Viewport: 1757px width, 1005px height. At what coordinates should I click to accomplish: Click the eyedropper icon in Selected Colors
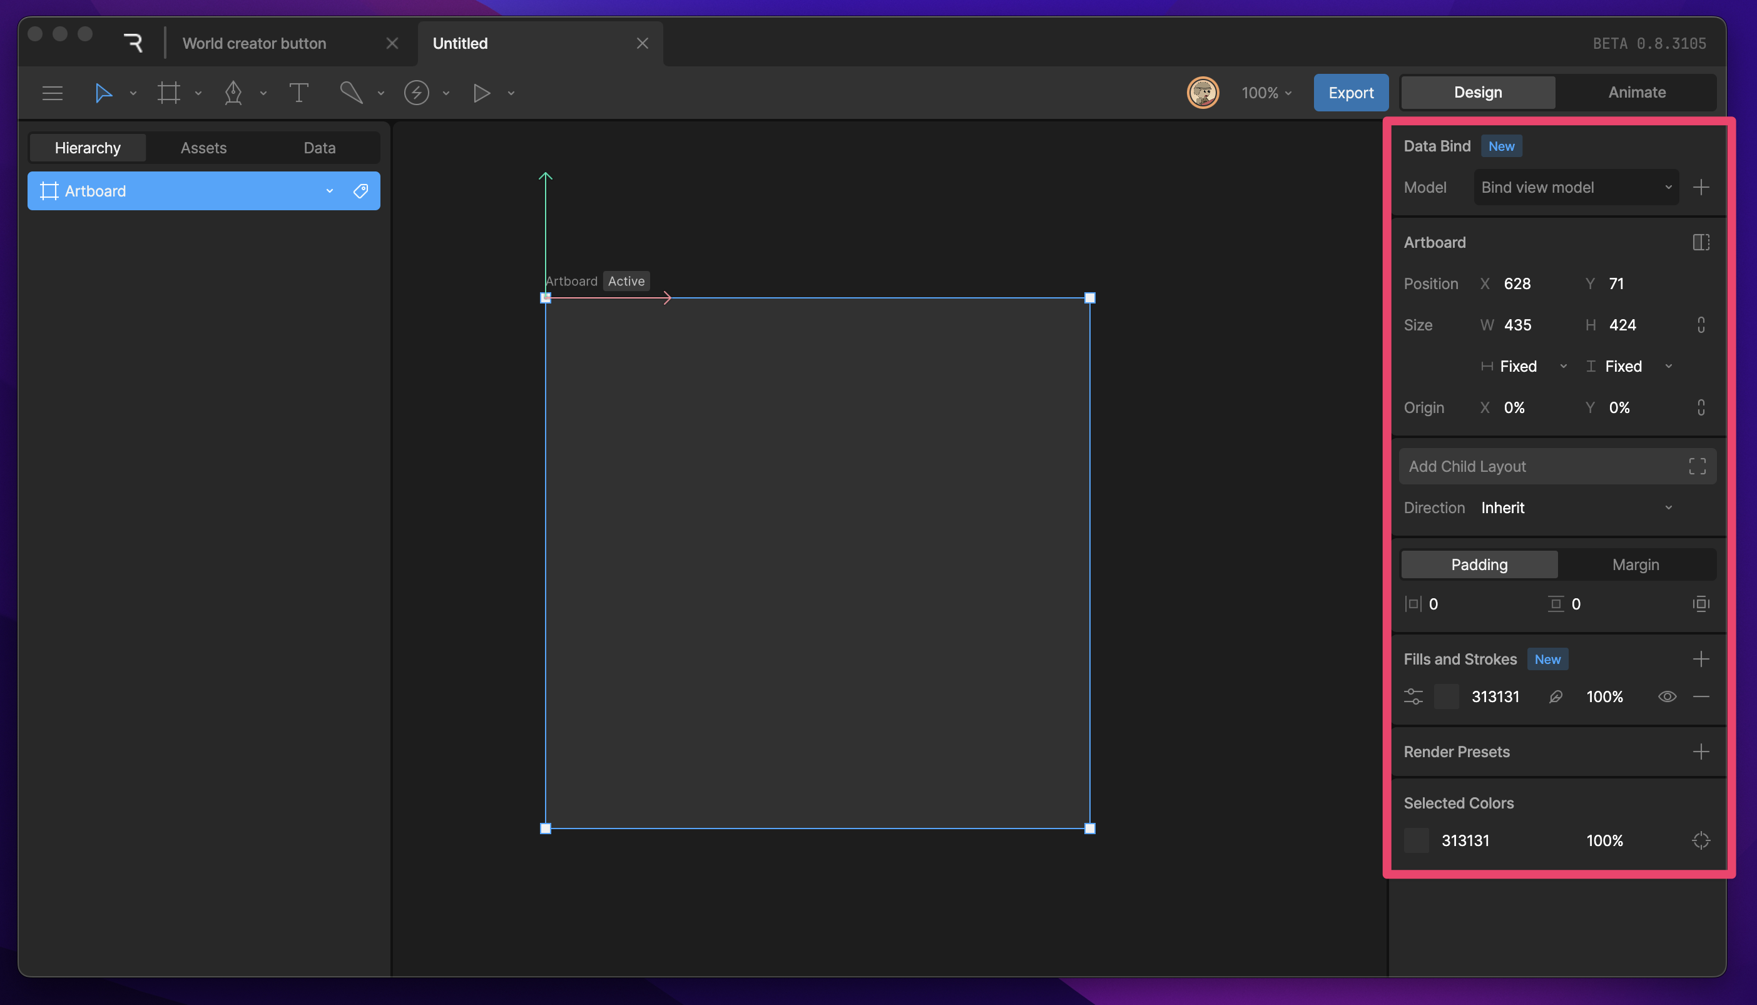(x=1701, y=840)
